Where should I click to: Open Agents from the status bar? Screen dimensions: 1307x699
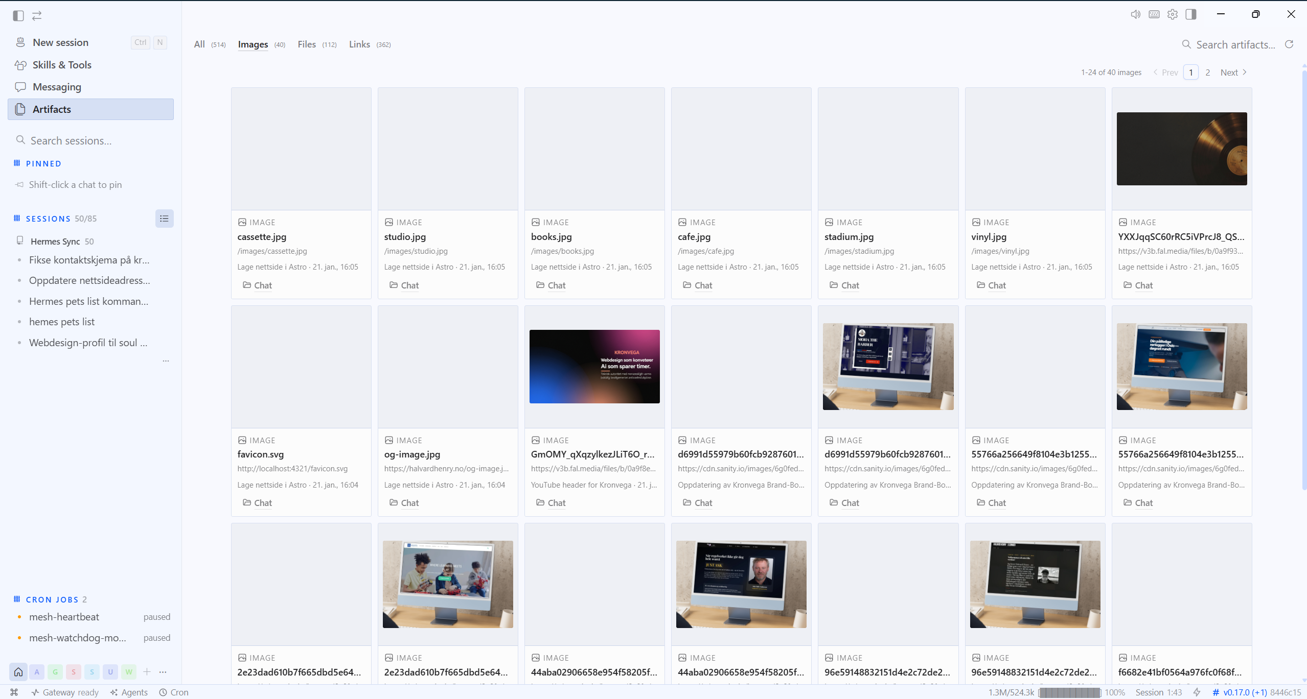point(129,692)
